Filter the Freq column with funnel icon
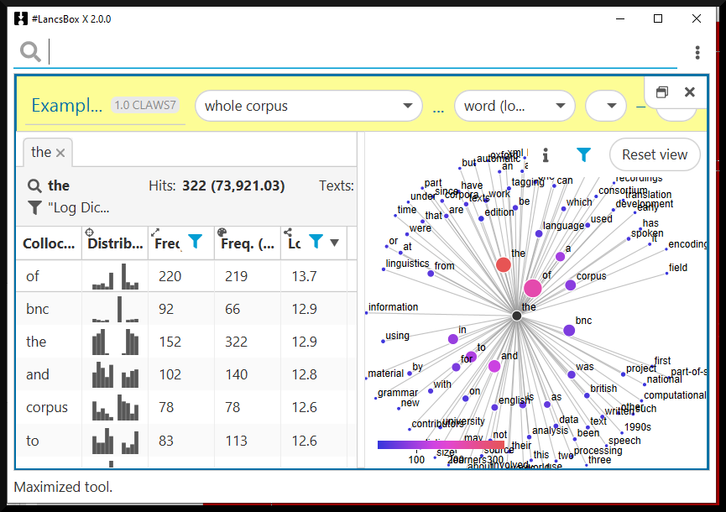This screenshot has width=726, height=512. (195, 243)
